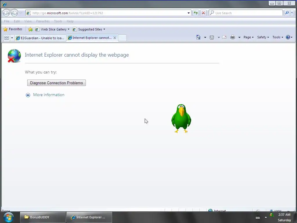Expand the More information arrow icon
The height and width of the screenshot is (223, 297).
click(28, 95)
